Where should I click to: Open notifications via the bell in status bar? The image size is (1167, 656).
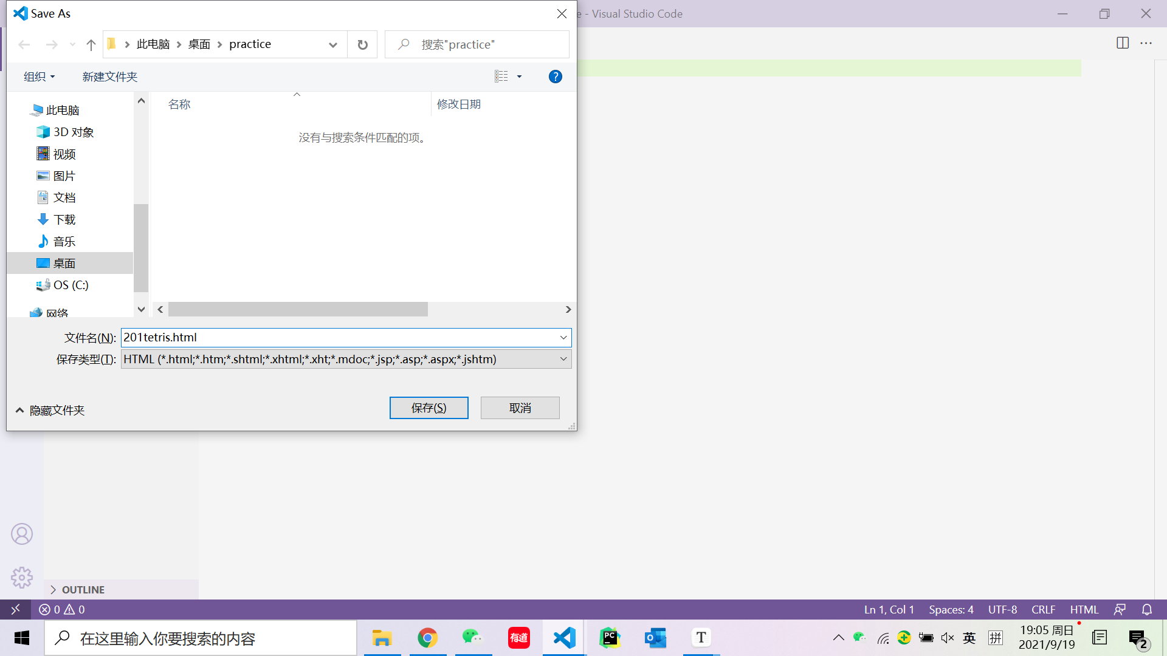click(x=1145, y=609)
